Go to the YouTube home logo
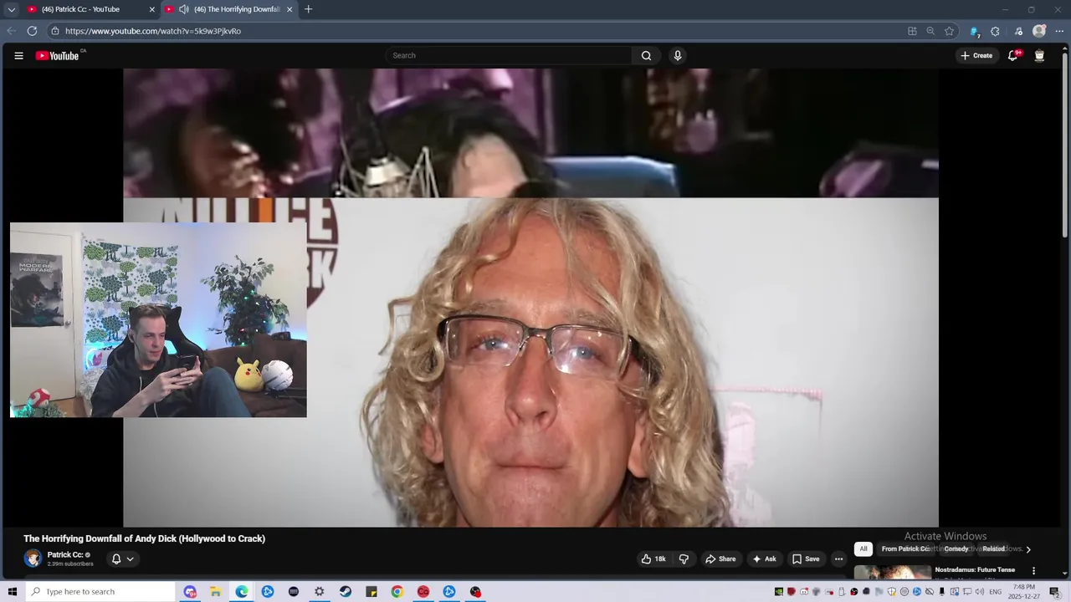This screenshot has width=1071, height=602. click(x=58, y=56)
